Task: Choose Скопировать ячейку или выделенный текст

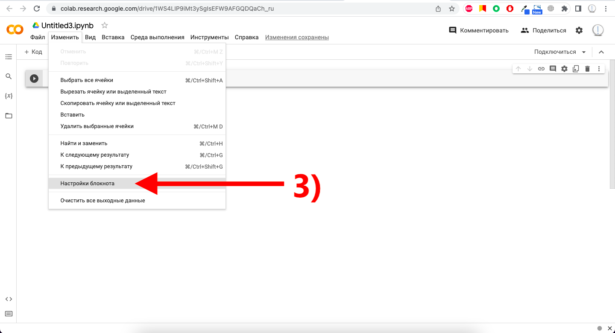Action: coord(137,103)
